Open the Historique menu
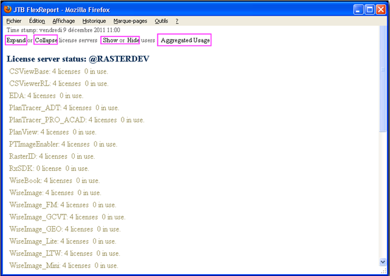Viewport: 390px width, 276px height. tap(94, 21)
